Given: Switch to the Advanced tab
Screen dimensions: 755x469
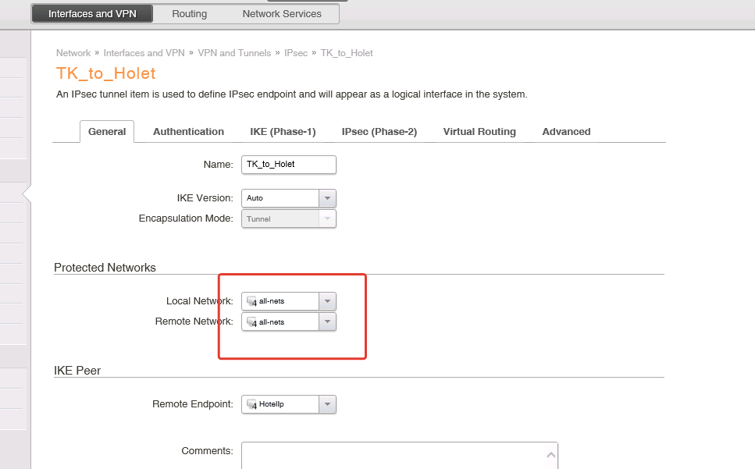Looking at the screenshot, I should (x=566, y=132).
